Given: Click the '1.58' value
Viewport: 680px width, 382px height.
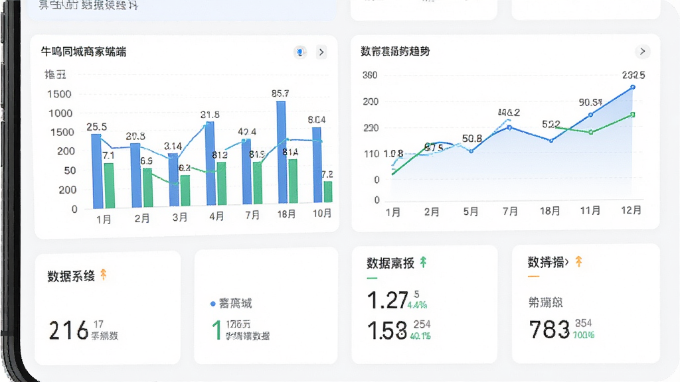Looking at the screenshot, I should 387,331.
